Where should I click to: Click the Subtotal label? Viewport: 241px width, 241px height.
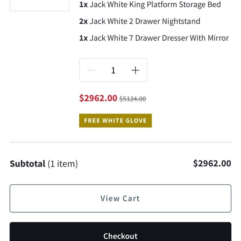[28, 163]
